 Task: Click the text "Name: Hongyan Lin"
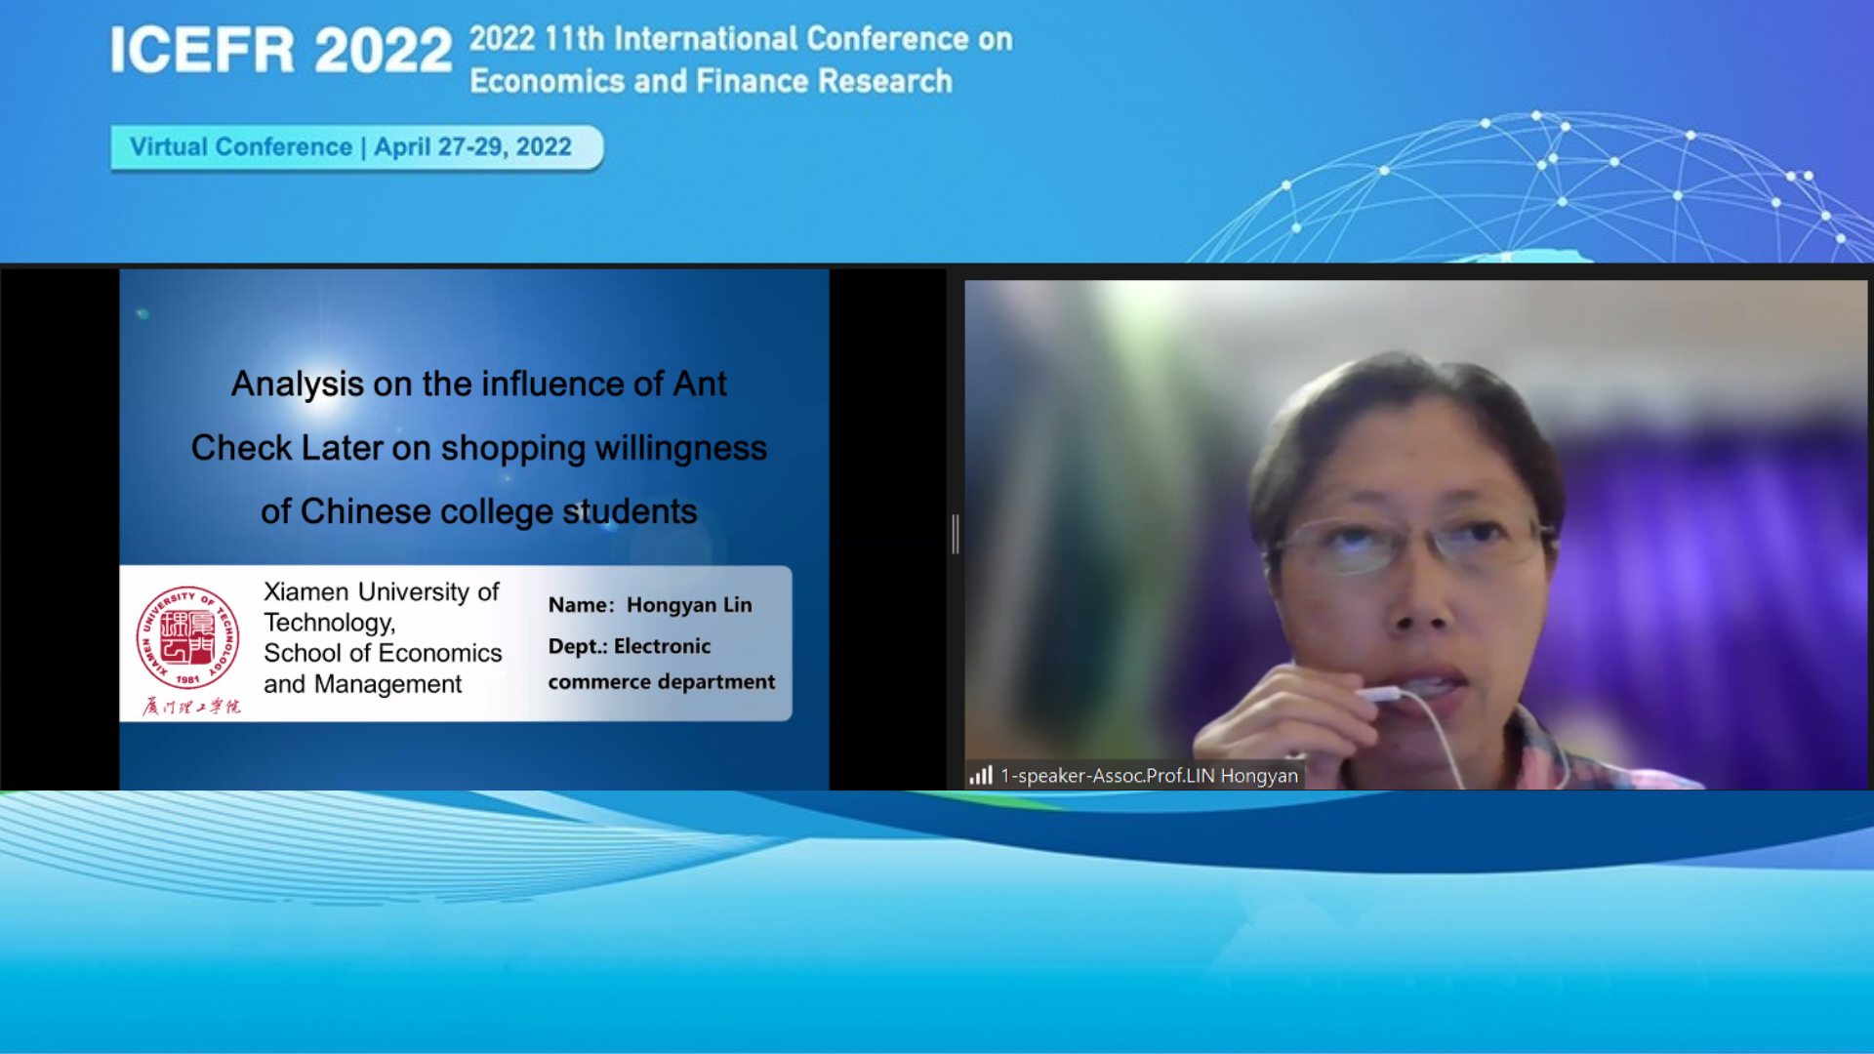(x=650, y=605)
